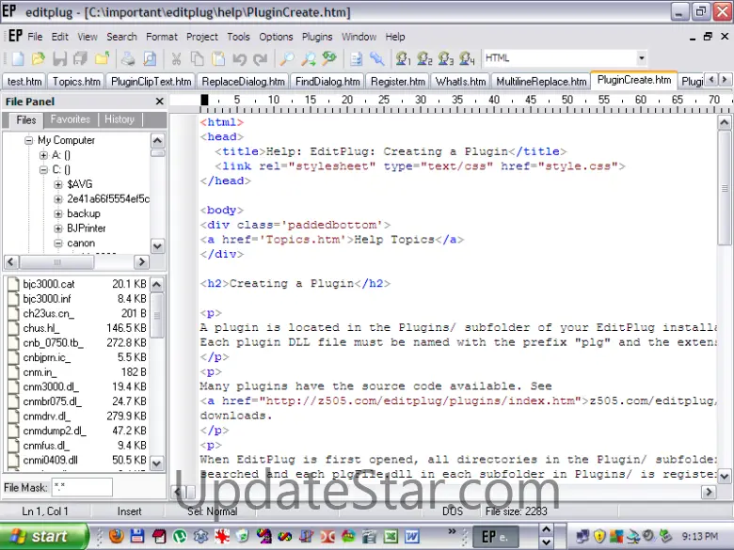The width and height of the screenshot is (734, 550).
Task: Click the Windows start button
Action: [x=43, y=536]
